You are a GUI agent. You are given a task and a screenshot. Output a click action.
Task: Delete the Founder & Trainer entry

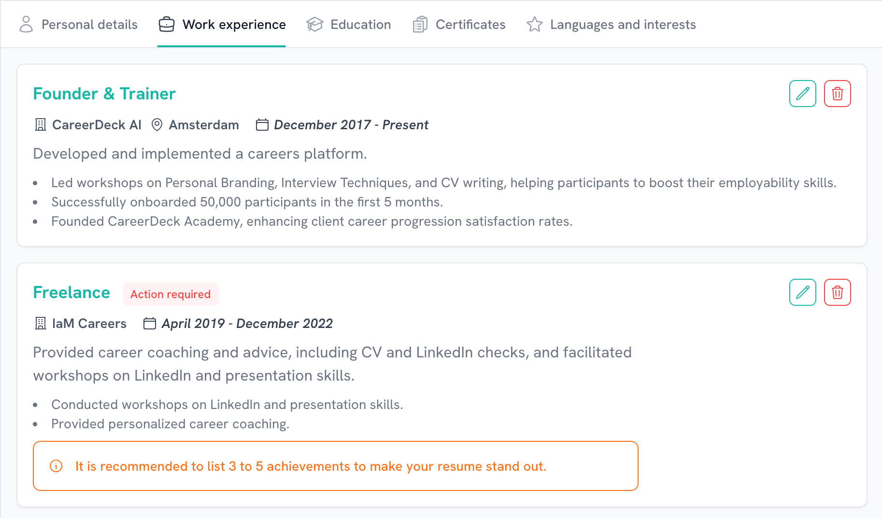tap(837, 93)
